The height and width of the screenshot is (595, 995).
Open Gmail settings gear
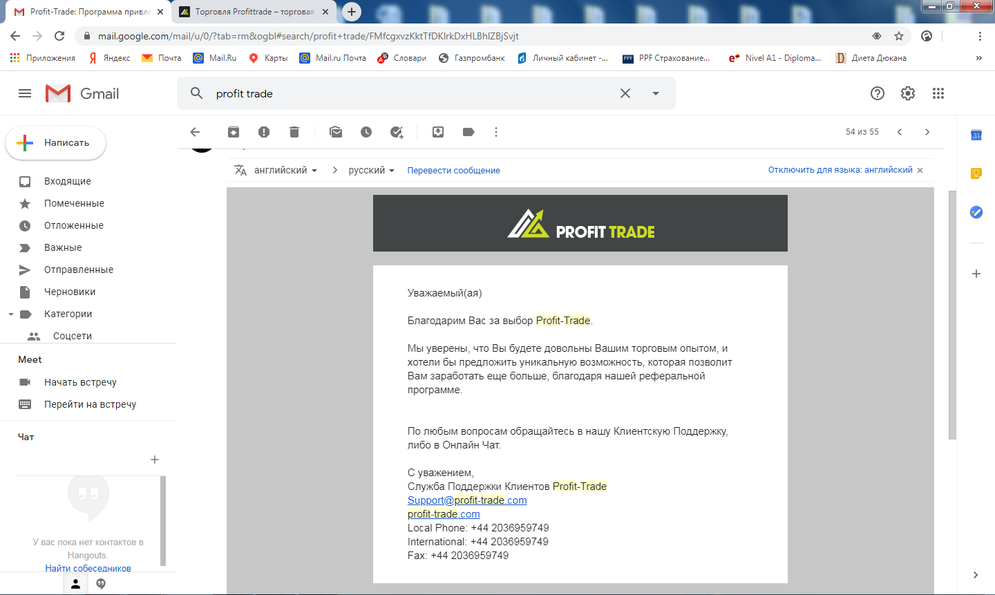[x=908, y=93]
